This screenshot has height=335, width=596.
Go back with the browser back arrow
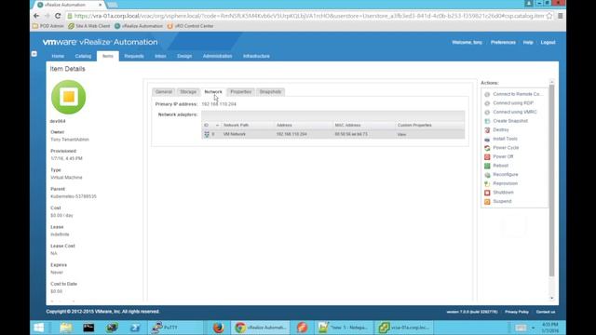click(36, 16)
